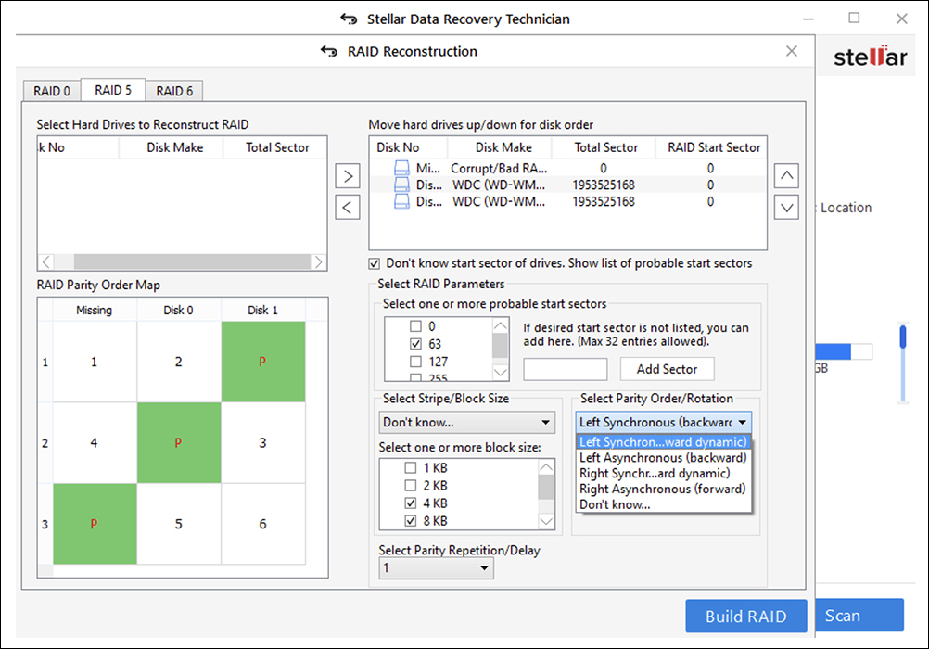The image size is (929, 649).
Task: Choose Left Synchronous backward dynamic option
Action: tap(664, 442)
